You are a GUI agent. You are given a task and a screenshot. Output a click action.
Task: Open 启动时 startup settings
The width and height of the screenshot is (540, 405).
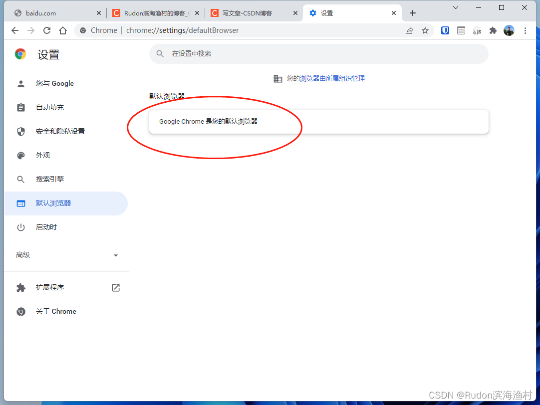point(66,227)
